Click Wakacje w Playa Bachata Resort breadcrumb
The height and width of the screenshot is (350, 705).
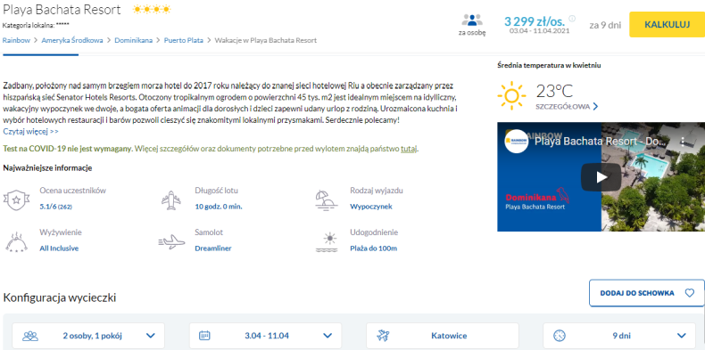pyautogui.click(x=266, y=40)
